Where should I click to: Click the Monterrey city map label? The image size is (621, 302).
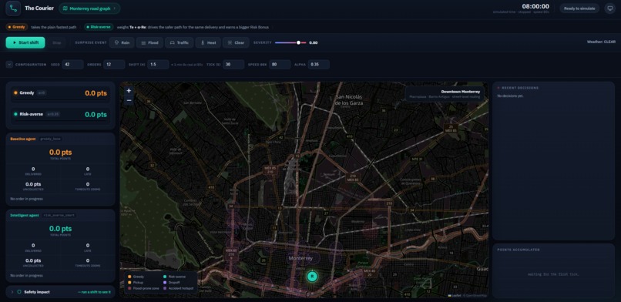point(300,258)
